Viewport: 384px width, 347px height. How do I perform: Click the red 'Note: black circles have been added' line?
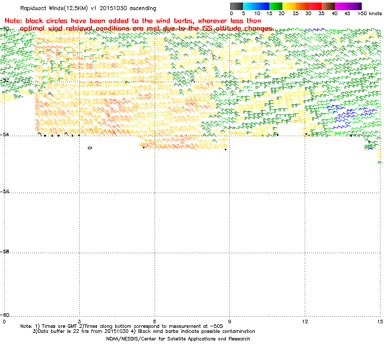(133, 21)
